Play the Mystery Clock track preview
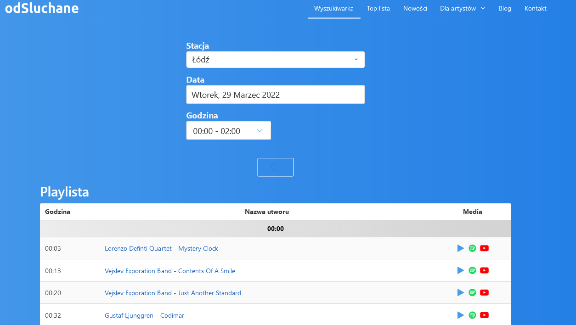The width and height of the screenshot is (576, 325). pyautogui.click(x=461, y=248)
